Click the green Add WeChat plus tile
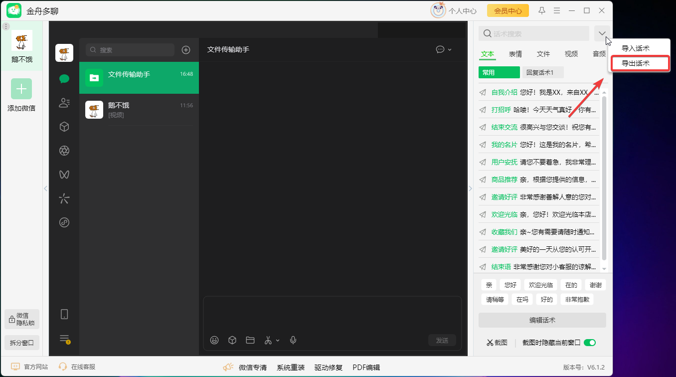This screenshot has width=676, height=377. click(x=21, y=89)
